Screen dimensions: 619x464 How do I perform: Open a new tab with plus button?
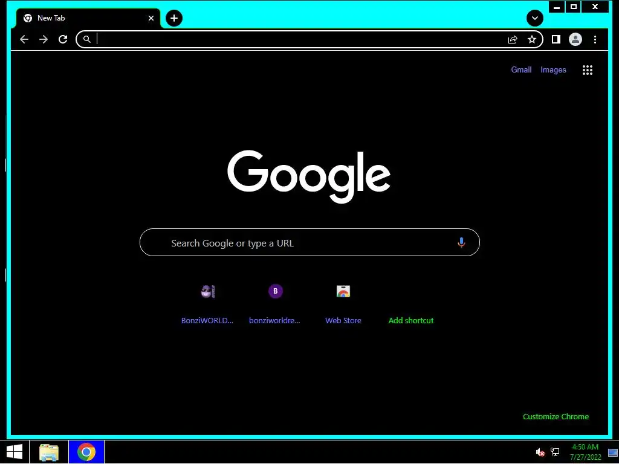174,18
